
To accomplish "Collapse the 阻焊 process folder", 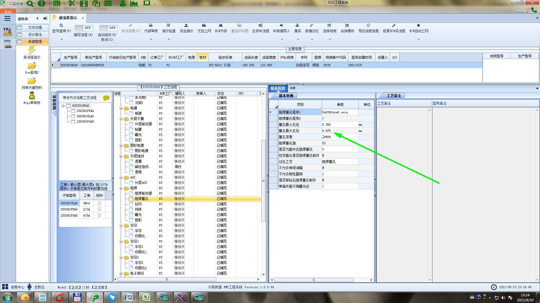I will [x=121, y=188].
